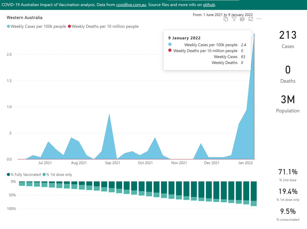307x229 pixels.
Task: Click the first vaccination bar in the chart
Action: pos(22,184)
